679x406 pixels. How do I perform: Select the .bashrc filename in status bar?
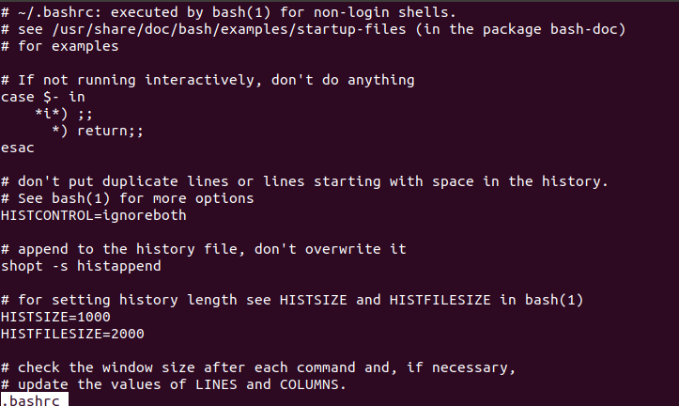click(34, 400)
